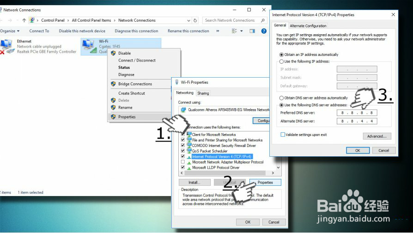The image size is (413, 233).
Task: Click the Alternate DNS server field
Action: pos(357,121)
